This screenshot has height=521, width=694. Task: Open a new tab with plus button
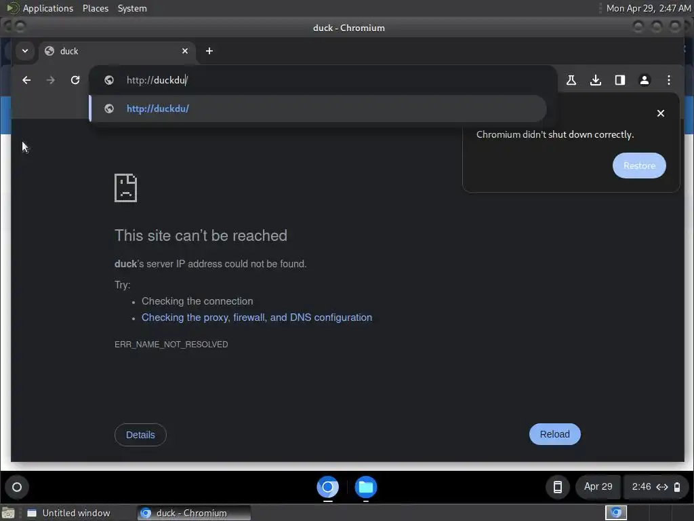point(209,51)
